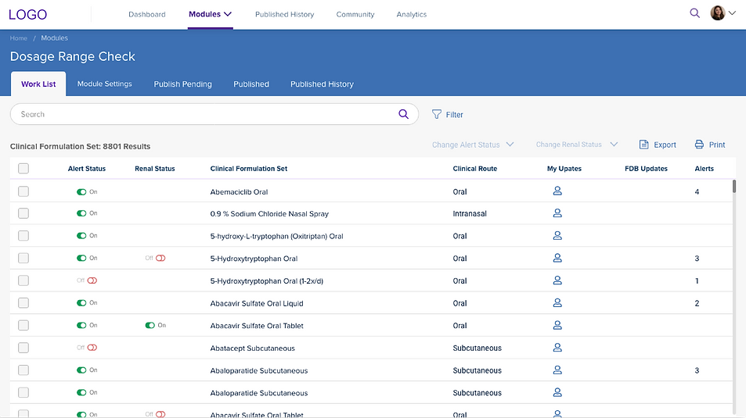
Task: Open the Filter funnel icon
Action: click(436, 115)
